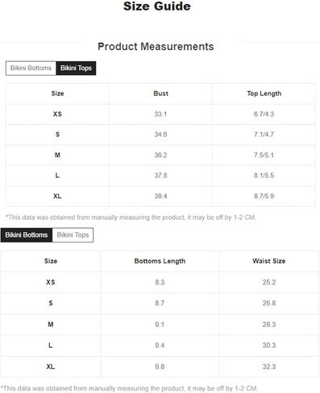
Task: Select the XS row with bust 33.1
Action: tap(160, 114)
